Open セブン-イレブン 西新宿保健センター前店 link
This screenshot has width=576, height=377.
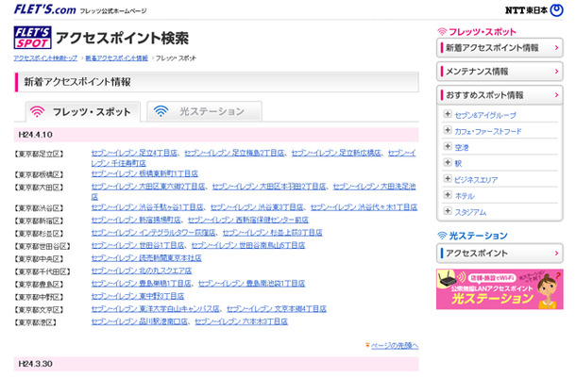coord(248,220)
